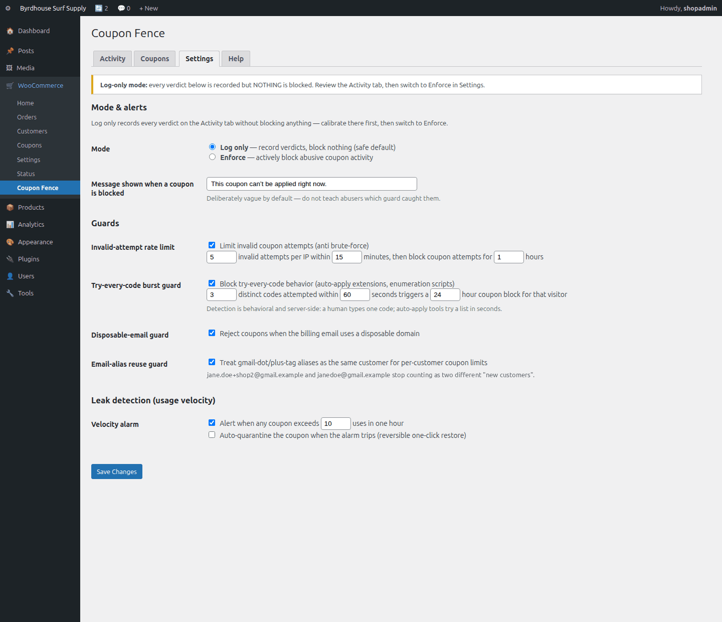Select the Enforce mode radio button
This screenshot has width=722, height=622.
(x=212, y=157)
